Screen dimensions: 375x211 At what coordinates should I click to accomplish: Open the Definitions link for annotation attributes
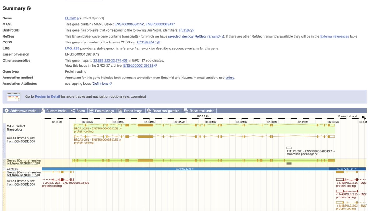pyautogui.click(x=100, y=83)
